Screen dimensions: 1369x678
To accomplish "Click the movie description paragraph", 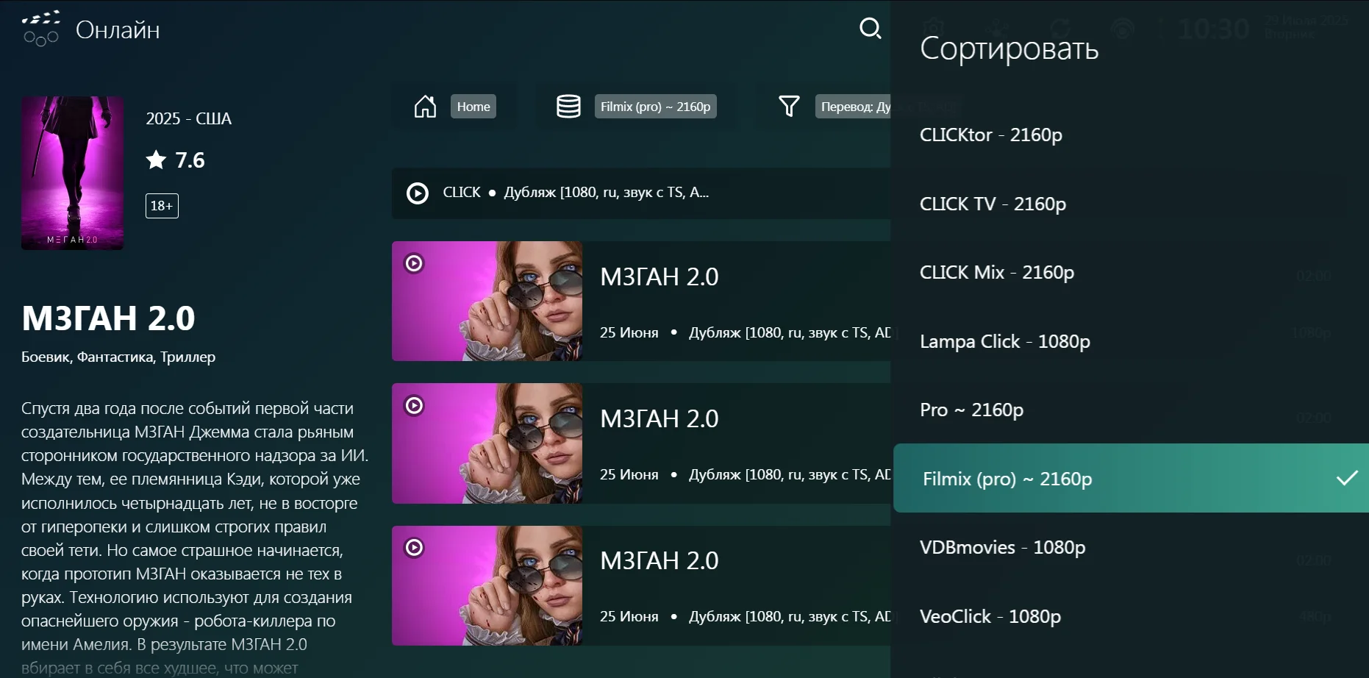I will pos(195,538).
